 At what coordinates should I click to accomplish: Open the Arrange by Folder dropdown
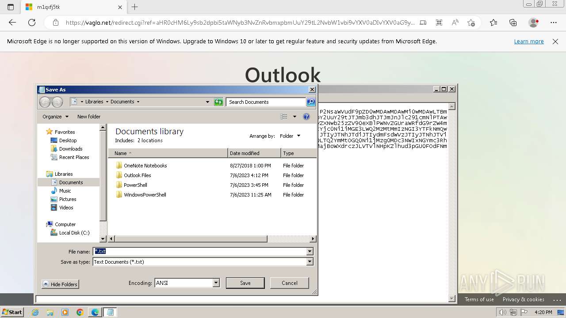tap(290, 136)
